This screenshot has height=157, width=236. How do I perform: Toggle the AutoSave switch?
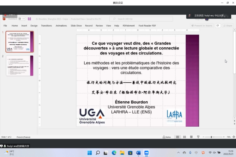point(22,19)
